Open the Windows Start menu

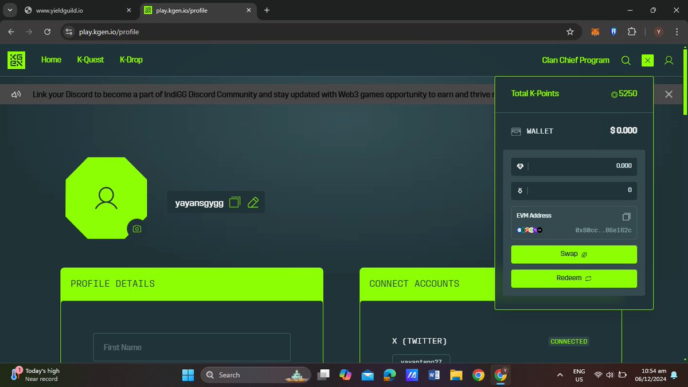click(x=188, y=375)
